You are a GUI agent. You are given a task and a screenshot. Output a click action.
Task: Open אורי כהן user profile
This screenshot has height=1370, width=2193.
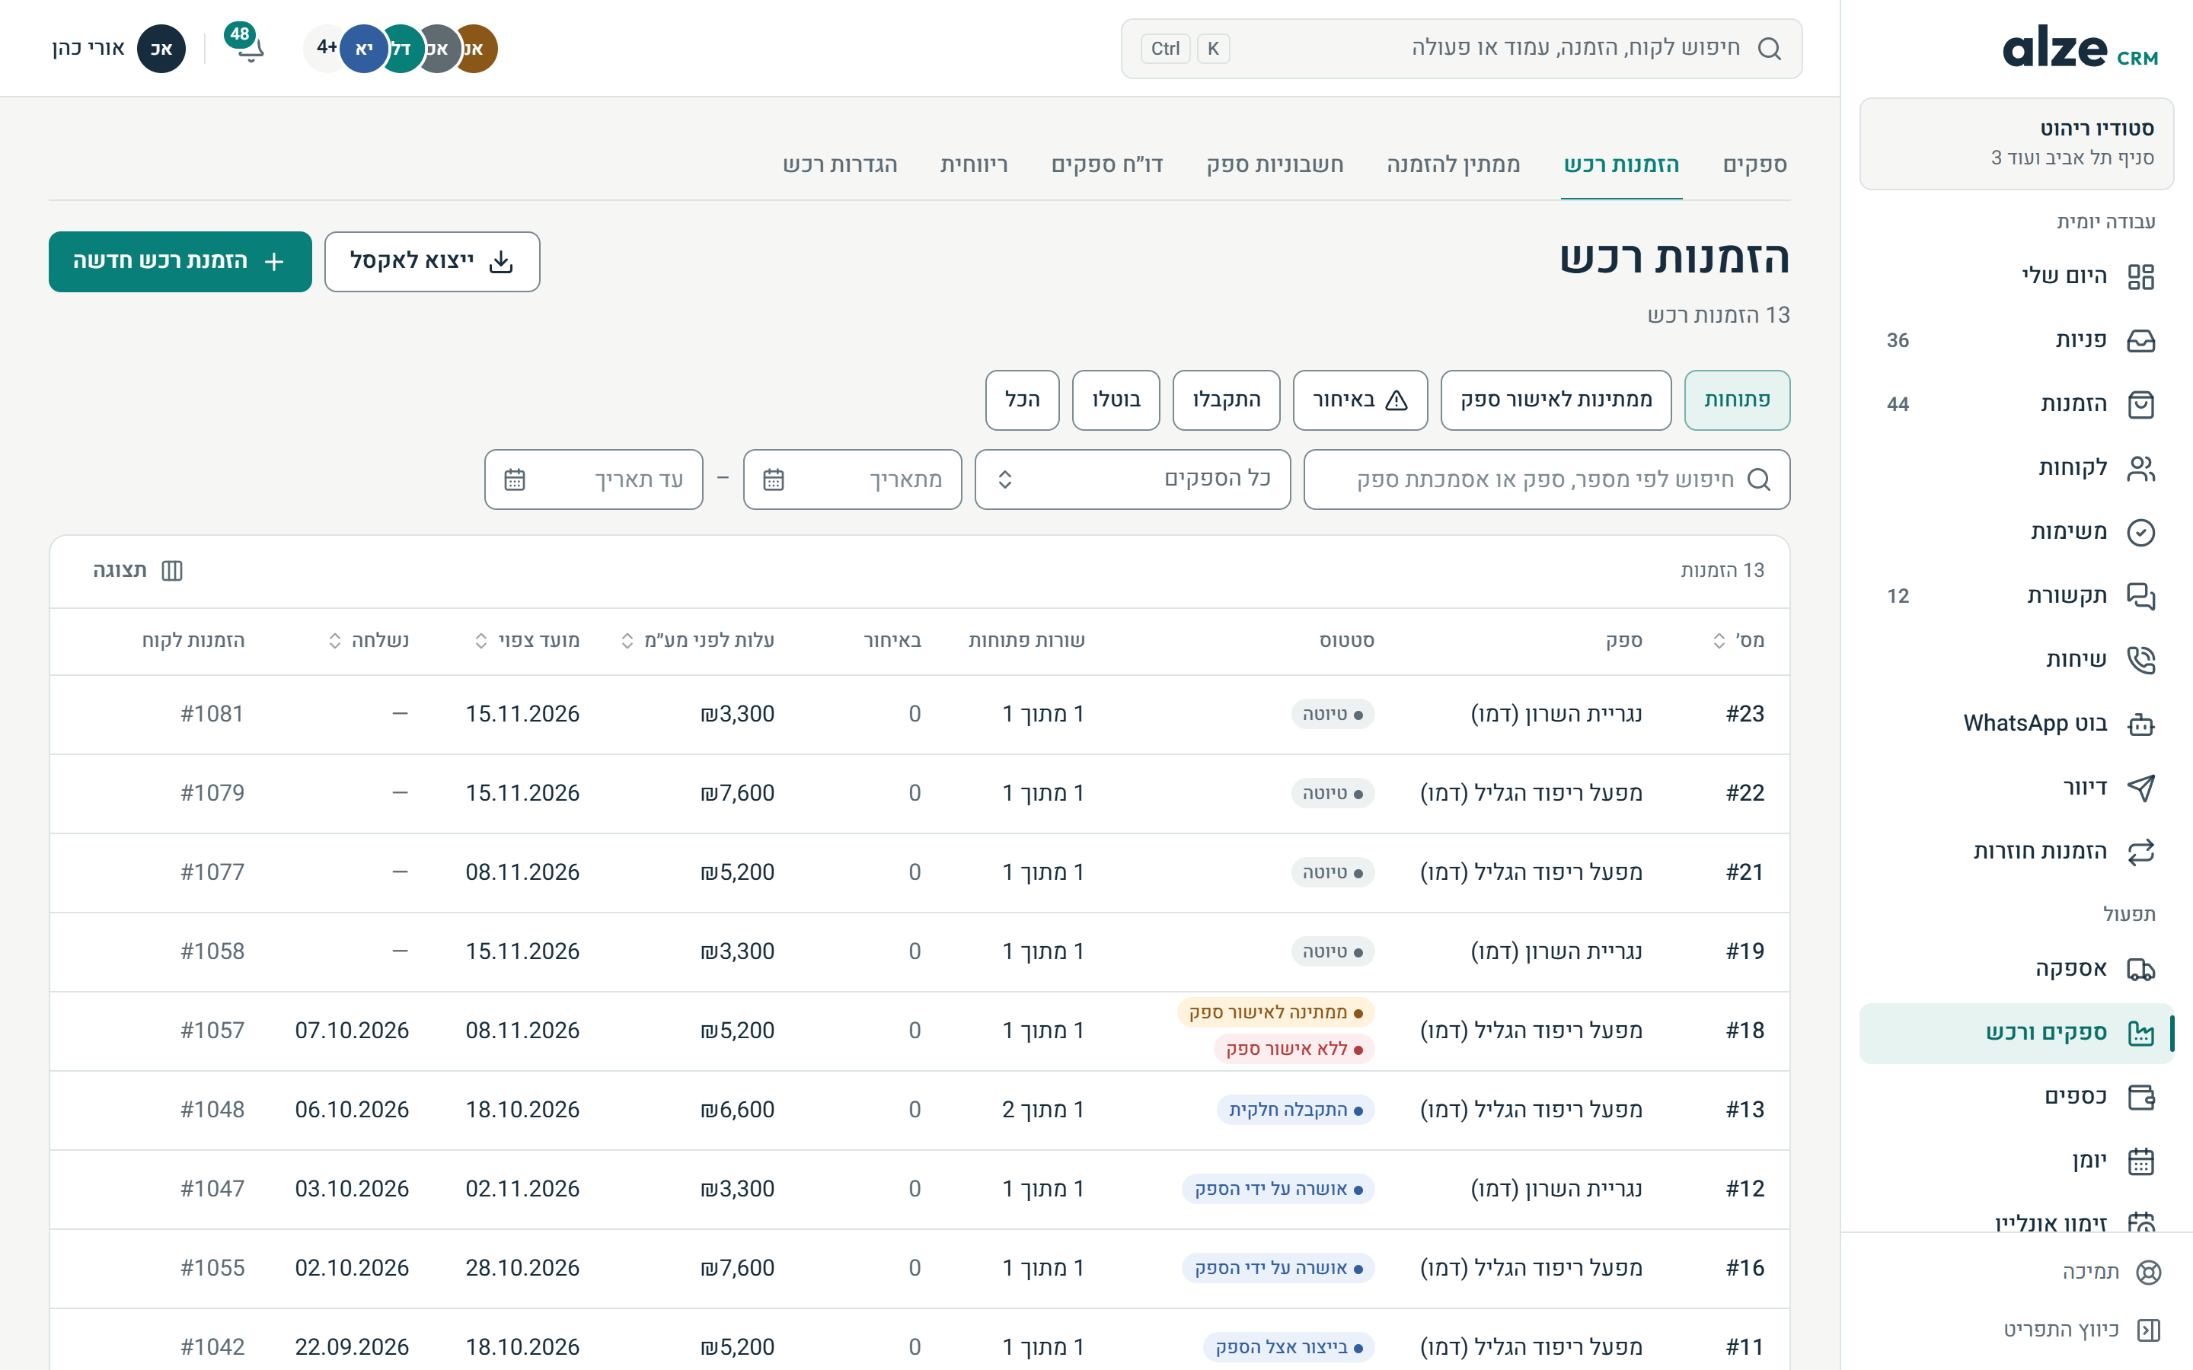118,48
